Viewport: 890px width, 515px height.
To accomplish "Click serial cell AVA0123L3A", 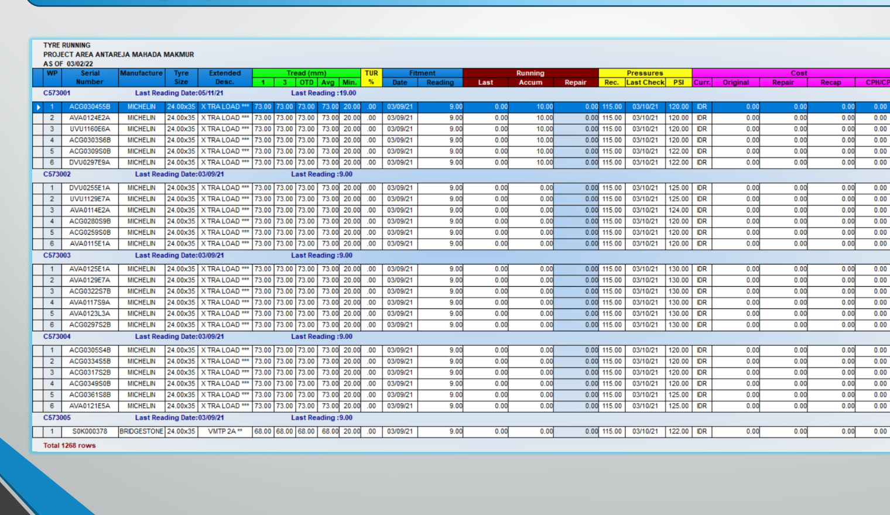I will coord(90,314).
